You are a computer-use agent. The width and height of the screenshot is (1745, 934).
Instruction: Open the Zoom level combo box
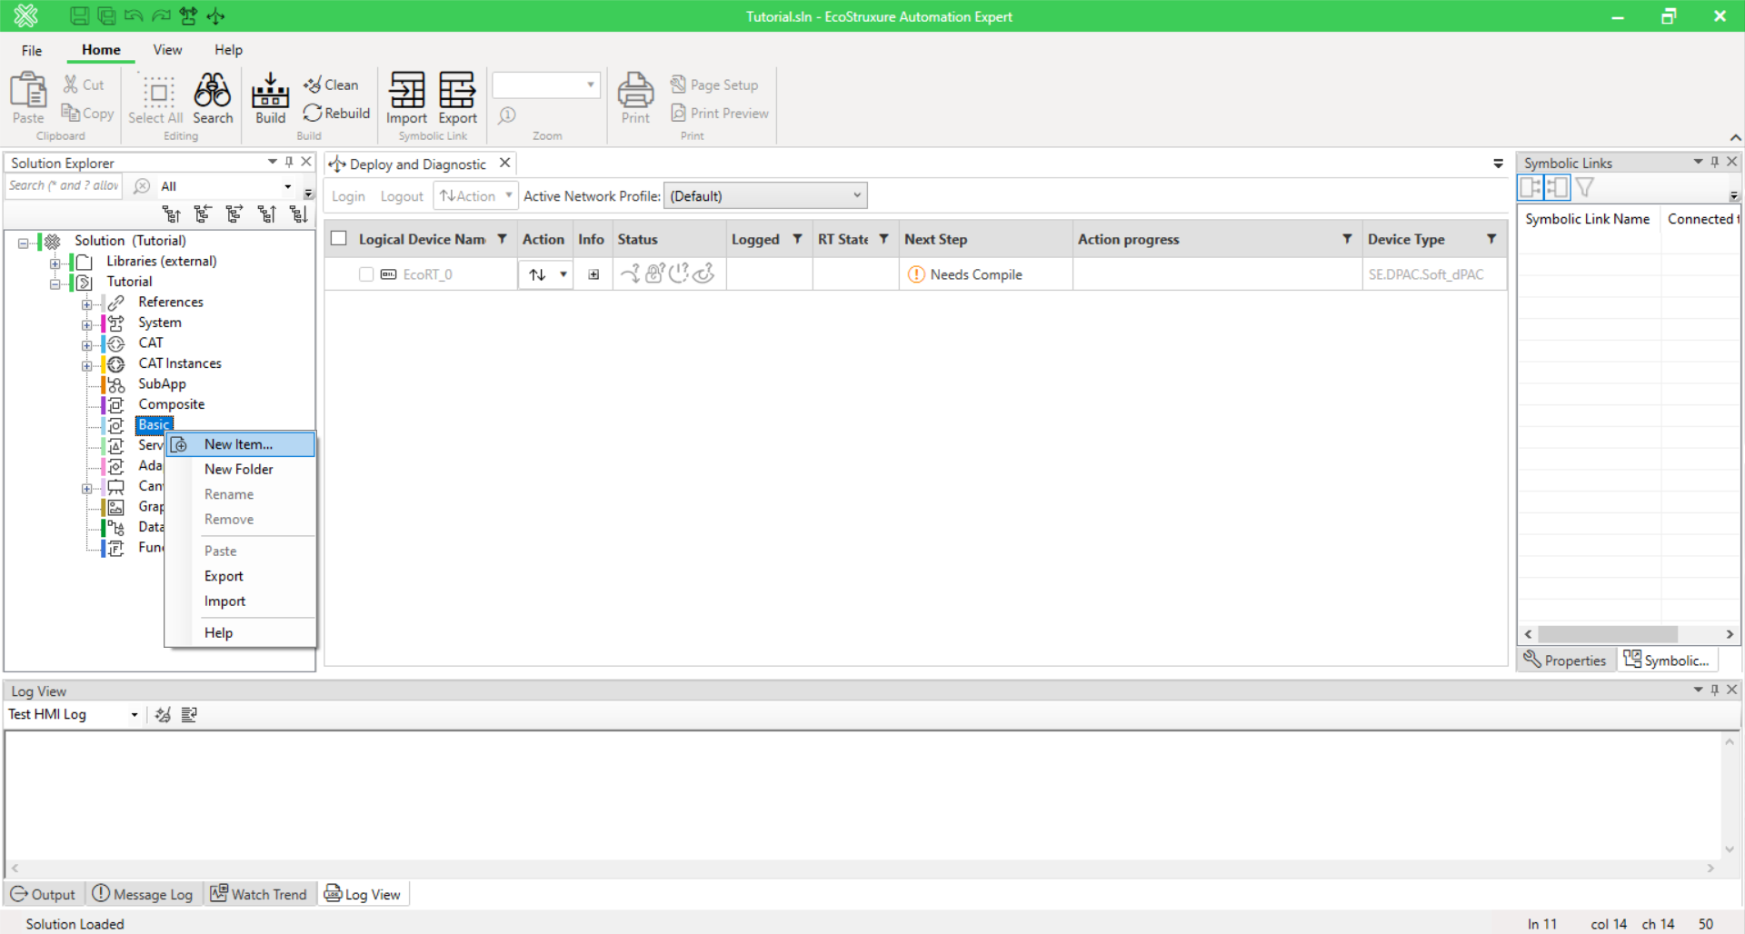(x=546, y=84)
